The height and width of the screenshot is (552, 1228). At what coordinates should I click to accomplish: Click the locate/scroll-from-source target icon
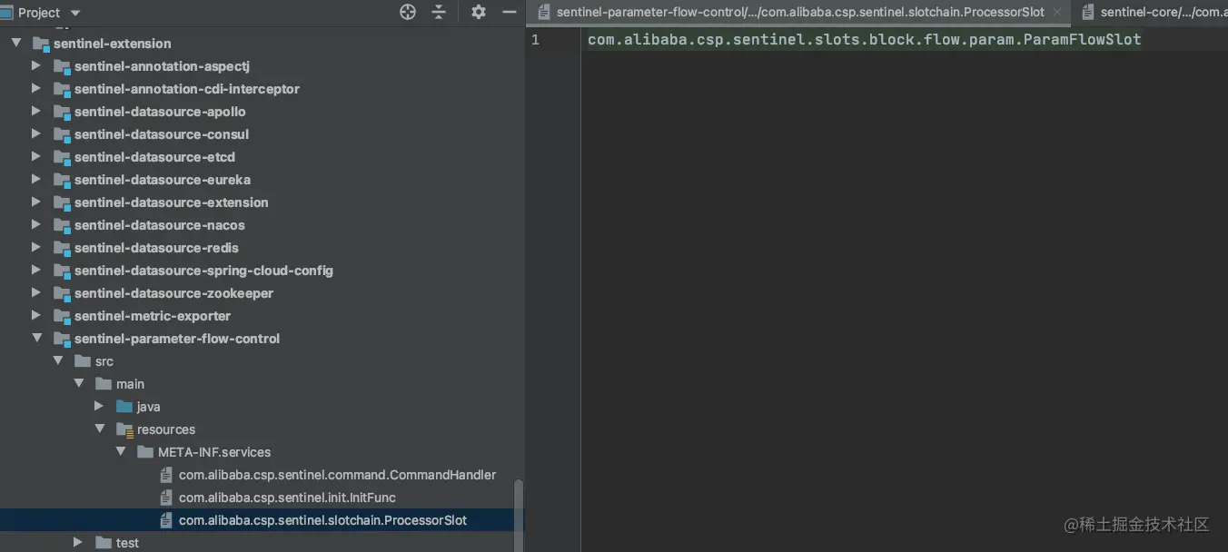coord(408,12)
